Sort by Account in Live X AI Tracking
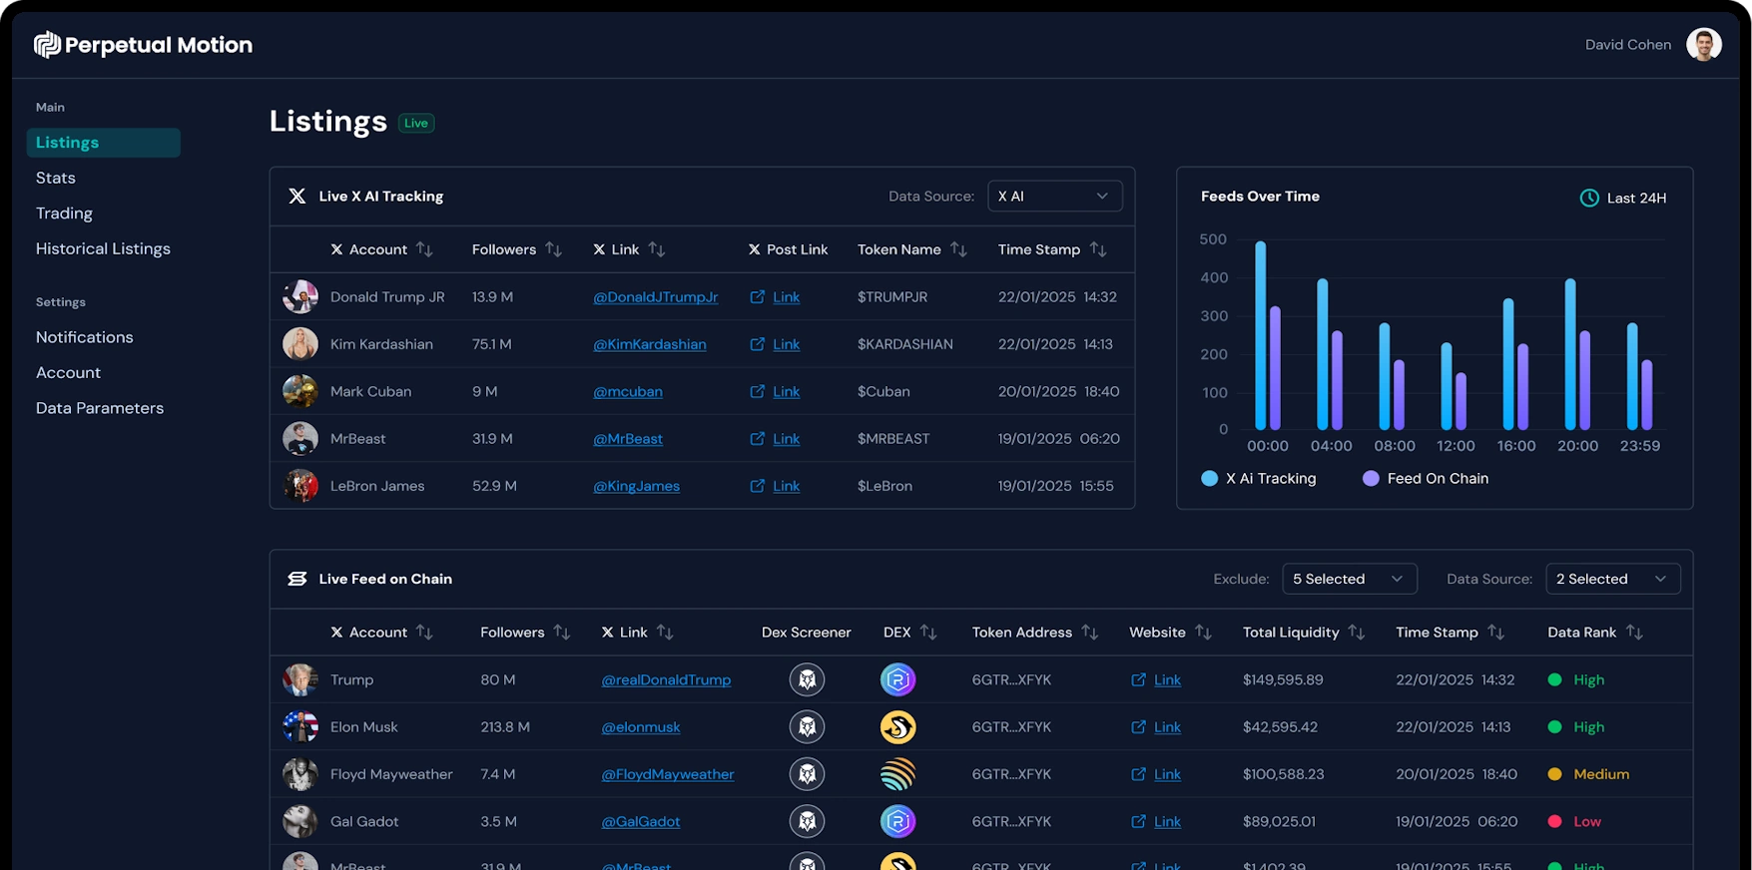This screenshot has width=1752, height=870. (x=424, y=249)
